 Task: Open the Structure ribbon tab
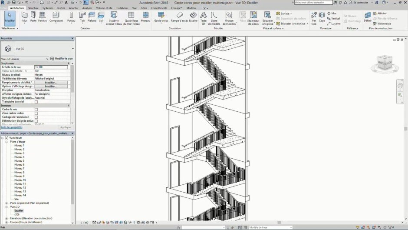pyautogui.click(x=33, y=8)
